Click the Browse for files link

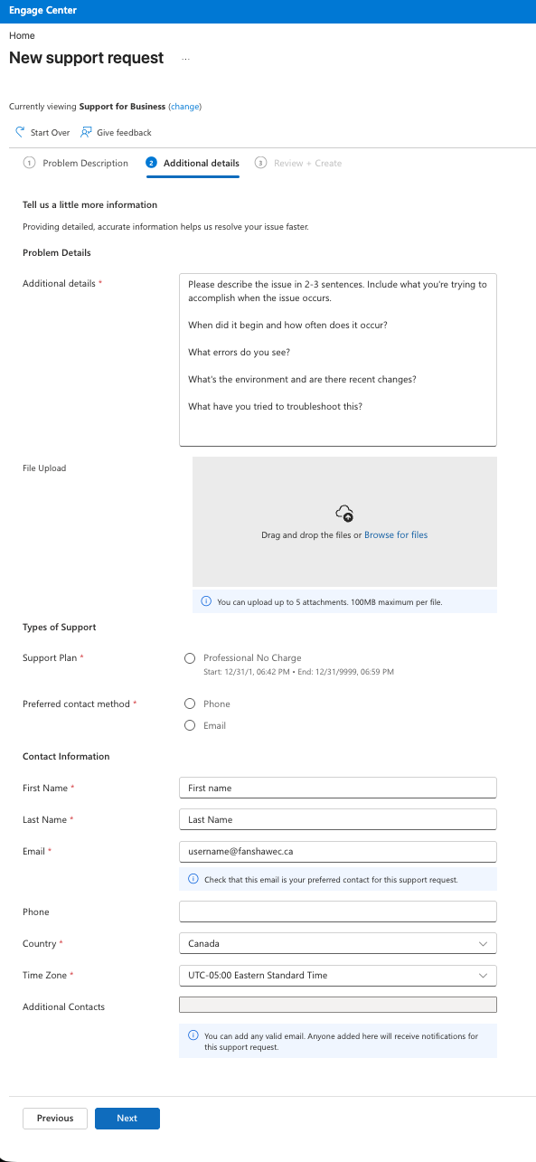coord(396,535)
